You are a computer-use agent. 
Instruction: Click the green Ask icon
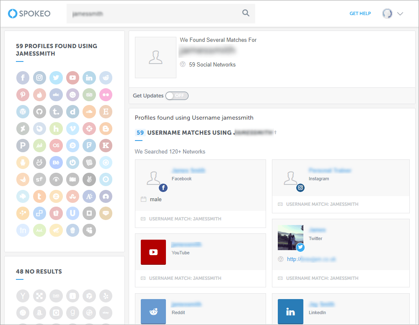[39, 146]
